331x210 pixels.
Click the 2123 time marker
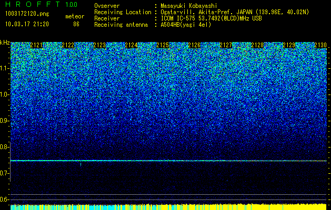point(99,45)
